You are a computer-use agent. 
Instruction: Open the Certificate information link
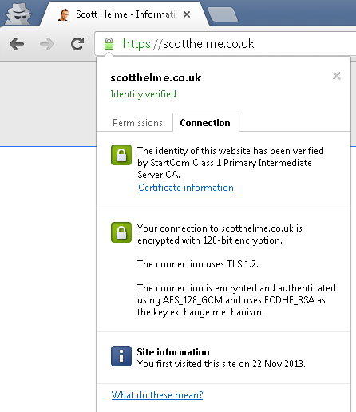point(186,188)
